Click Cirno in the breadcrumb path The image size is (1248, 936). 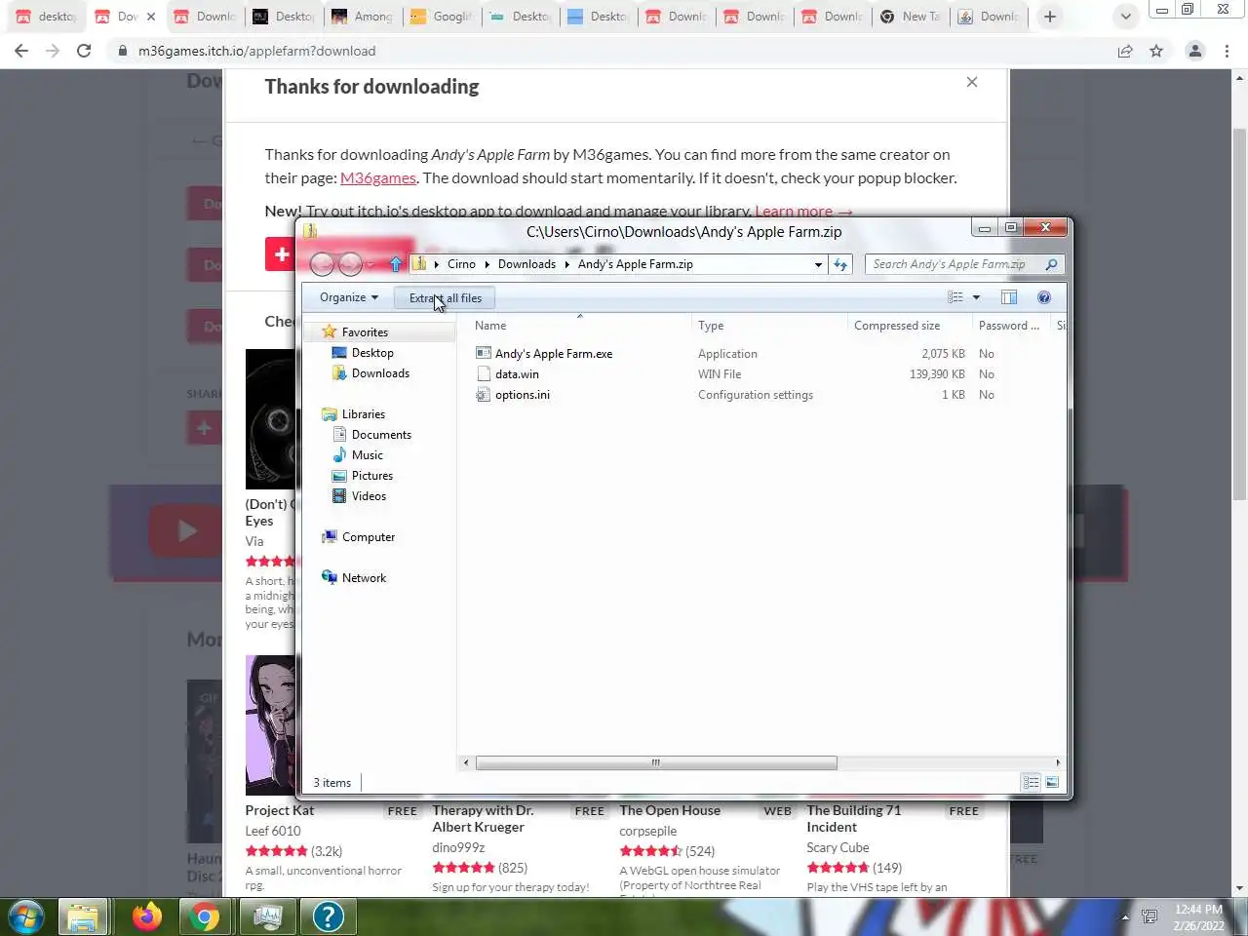461,264
